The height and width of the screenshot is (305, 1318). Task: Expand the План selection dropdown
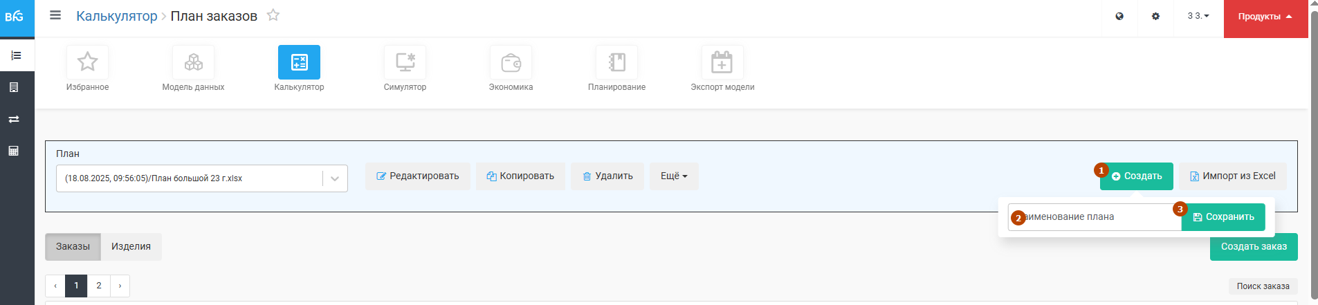(x=335, y=178)
